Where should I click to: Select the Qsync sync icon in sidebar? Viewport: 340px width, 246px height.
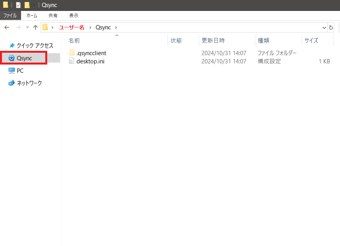[x=11, y=58]
